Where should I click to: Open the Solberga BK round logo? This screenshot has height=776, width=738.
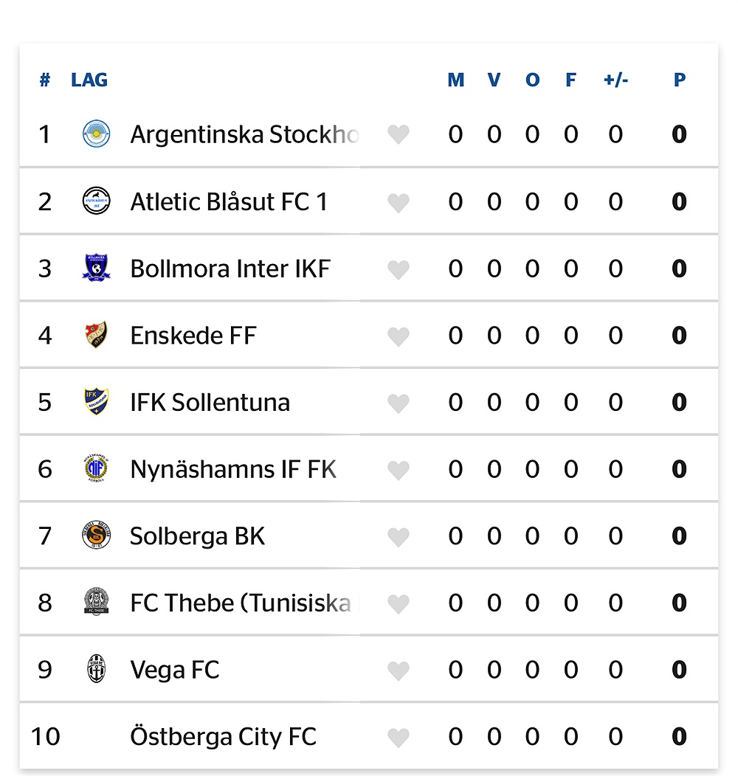[x=96, y=536]
